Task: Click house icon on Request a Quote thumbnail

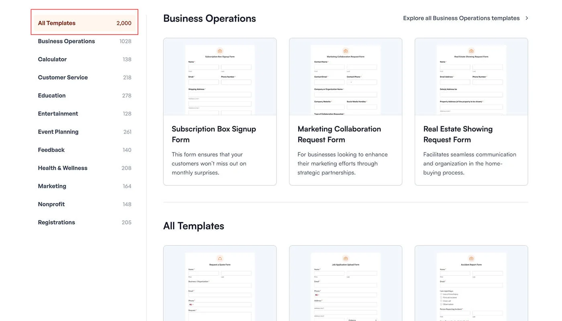Action: pyautogui.click(x=220, y=258)
